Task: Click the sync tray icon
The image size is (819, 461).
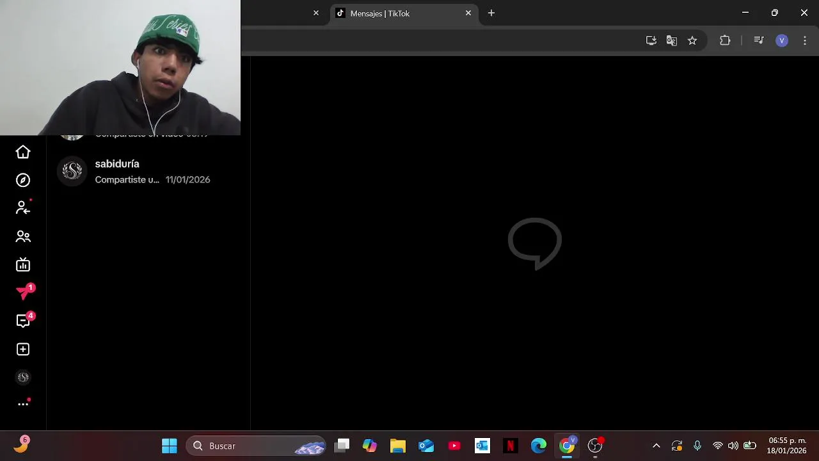Action: (677, 446)
